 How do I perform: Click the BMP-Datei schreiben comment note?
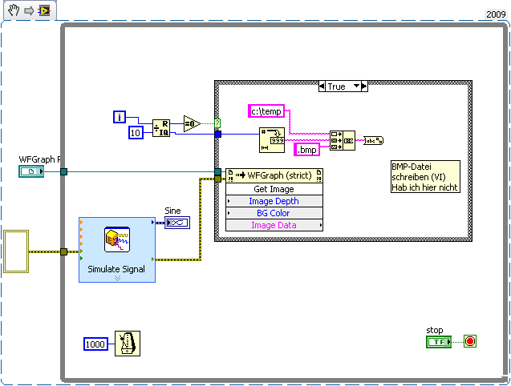(x=425, y=177)
